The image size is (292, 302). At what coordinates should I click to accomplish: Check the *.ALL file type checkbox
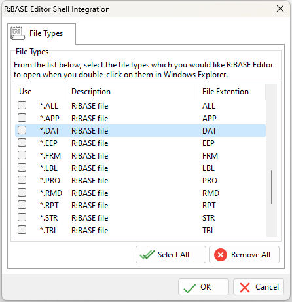pos(22,105)
